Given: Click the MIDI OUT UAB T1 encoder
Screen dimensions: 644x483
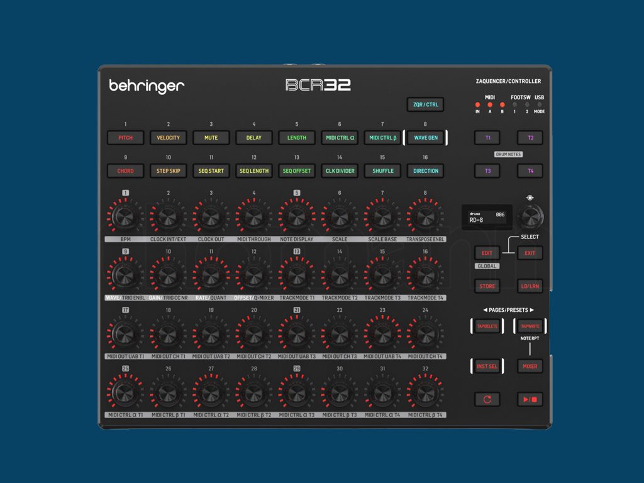Looking at the screenshot, I should 125,334.
